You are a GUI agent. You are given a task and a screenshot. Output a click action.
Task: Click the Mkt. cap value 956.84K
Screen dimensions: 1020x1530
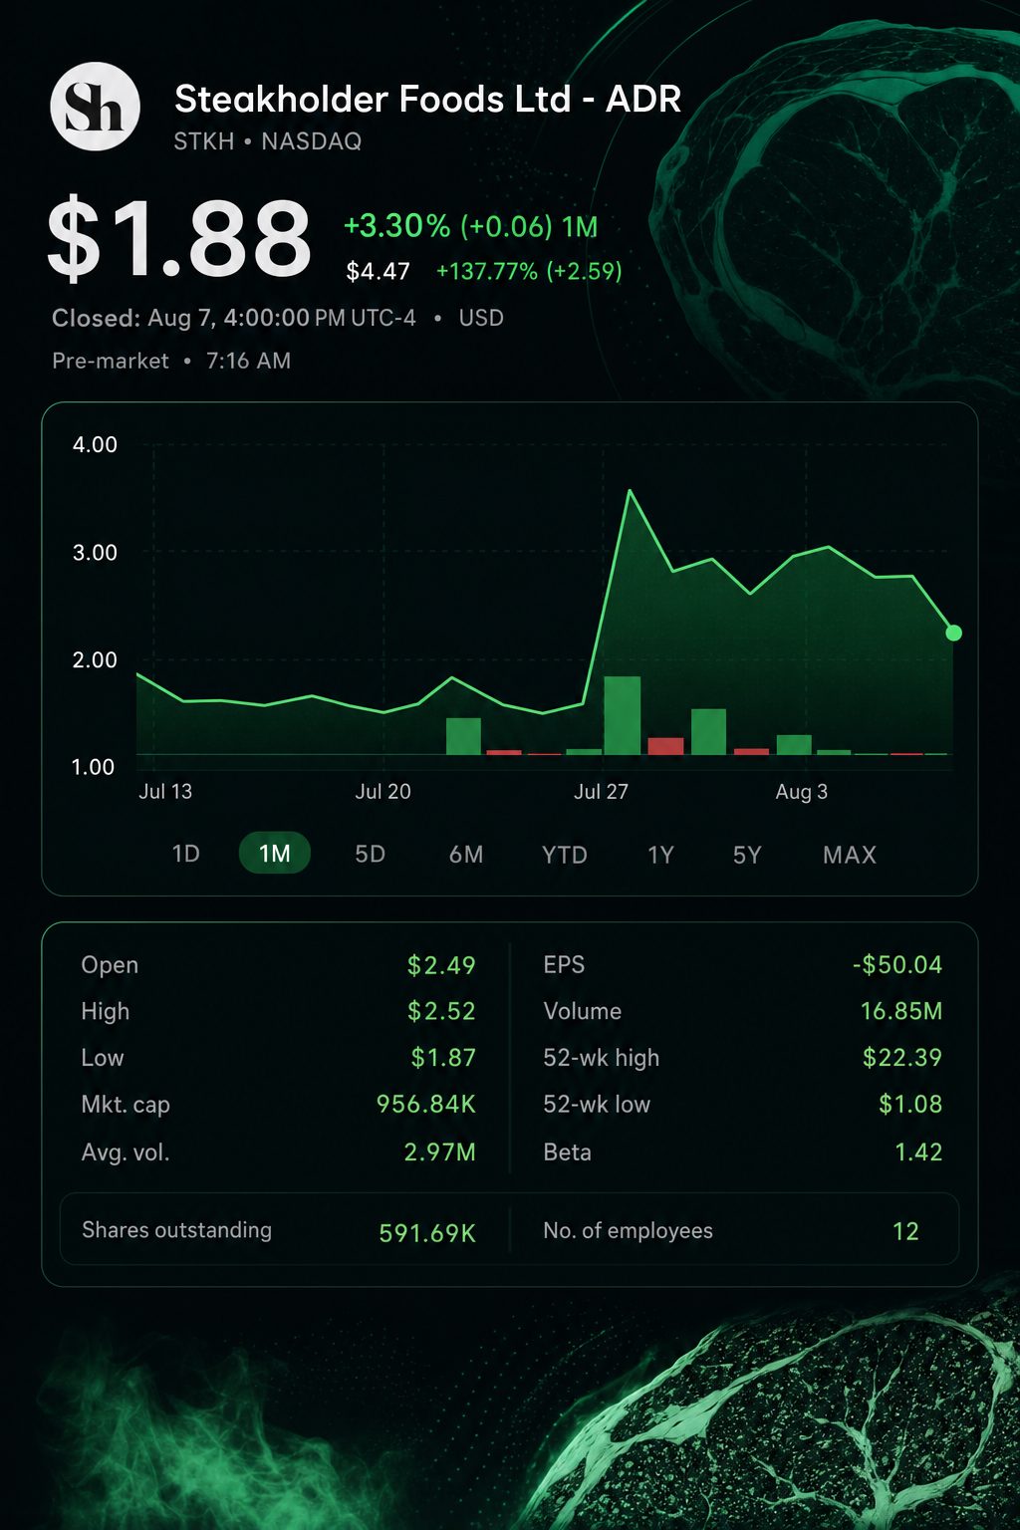click(x=425, y=1104)
